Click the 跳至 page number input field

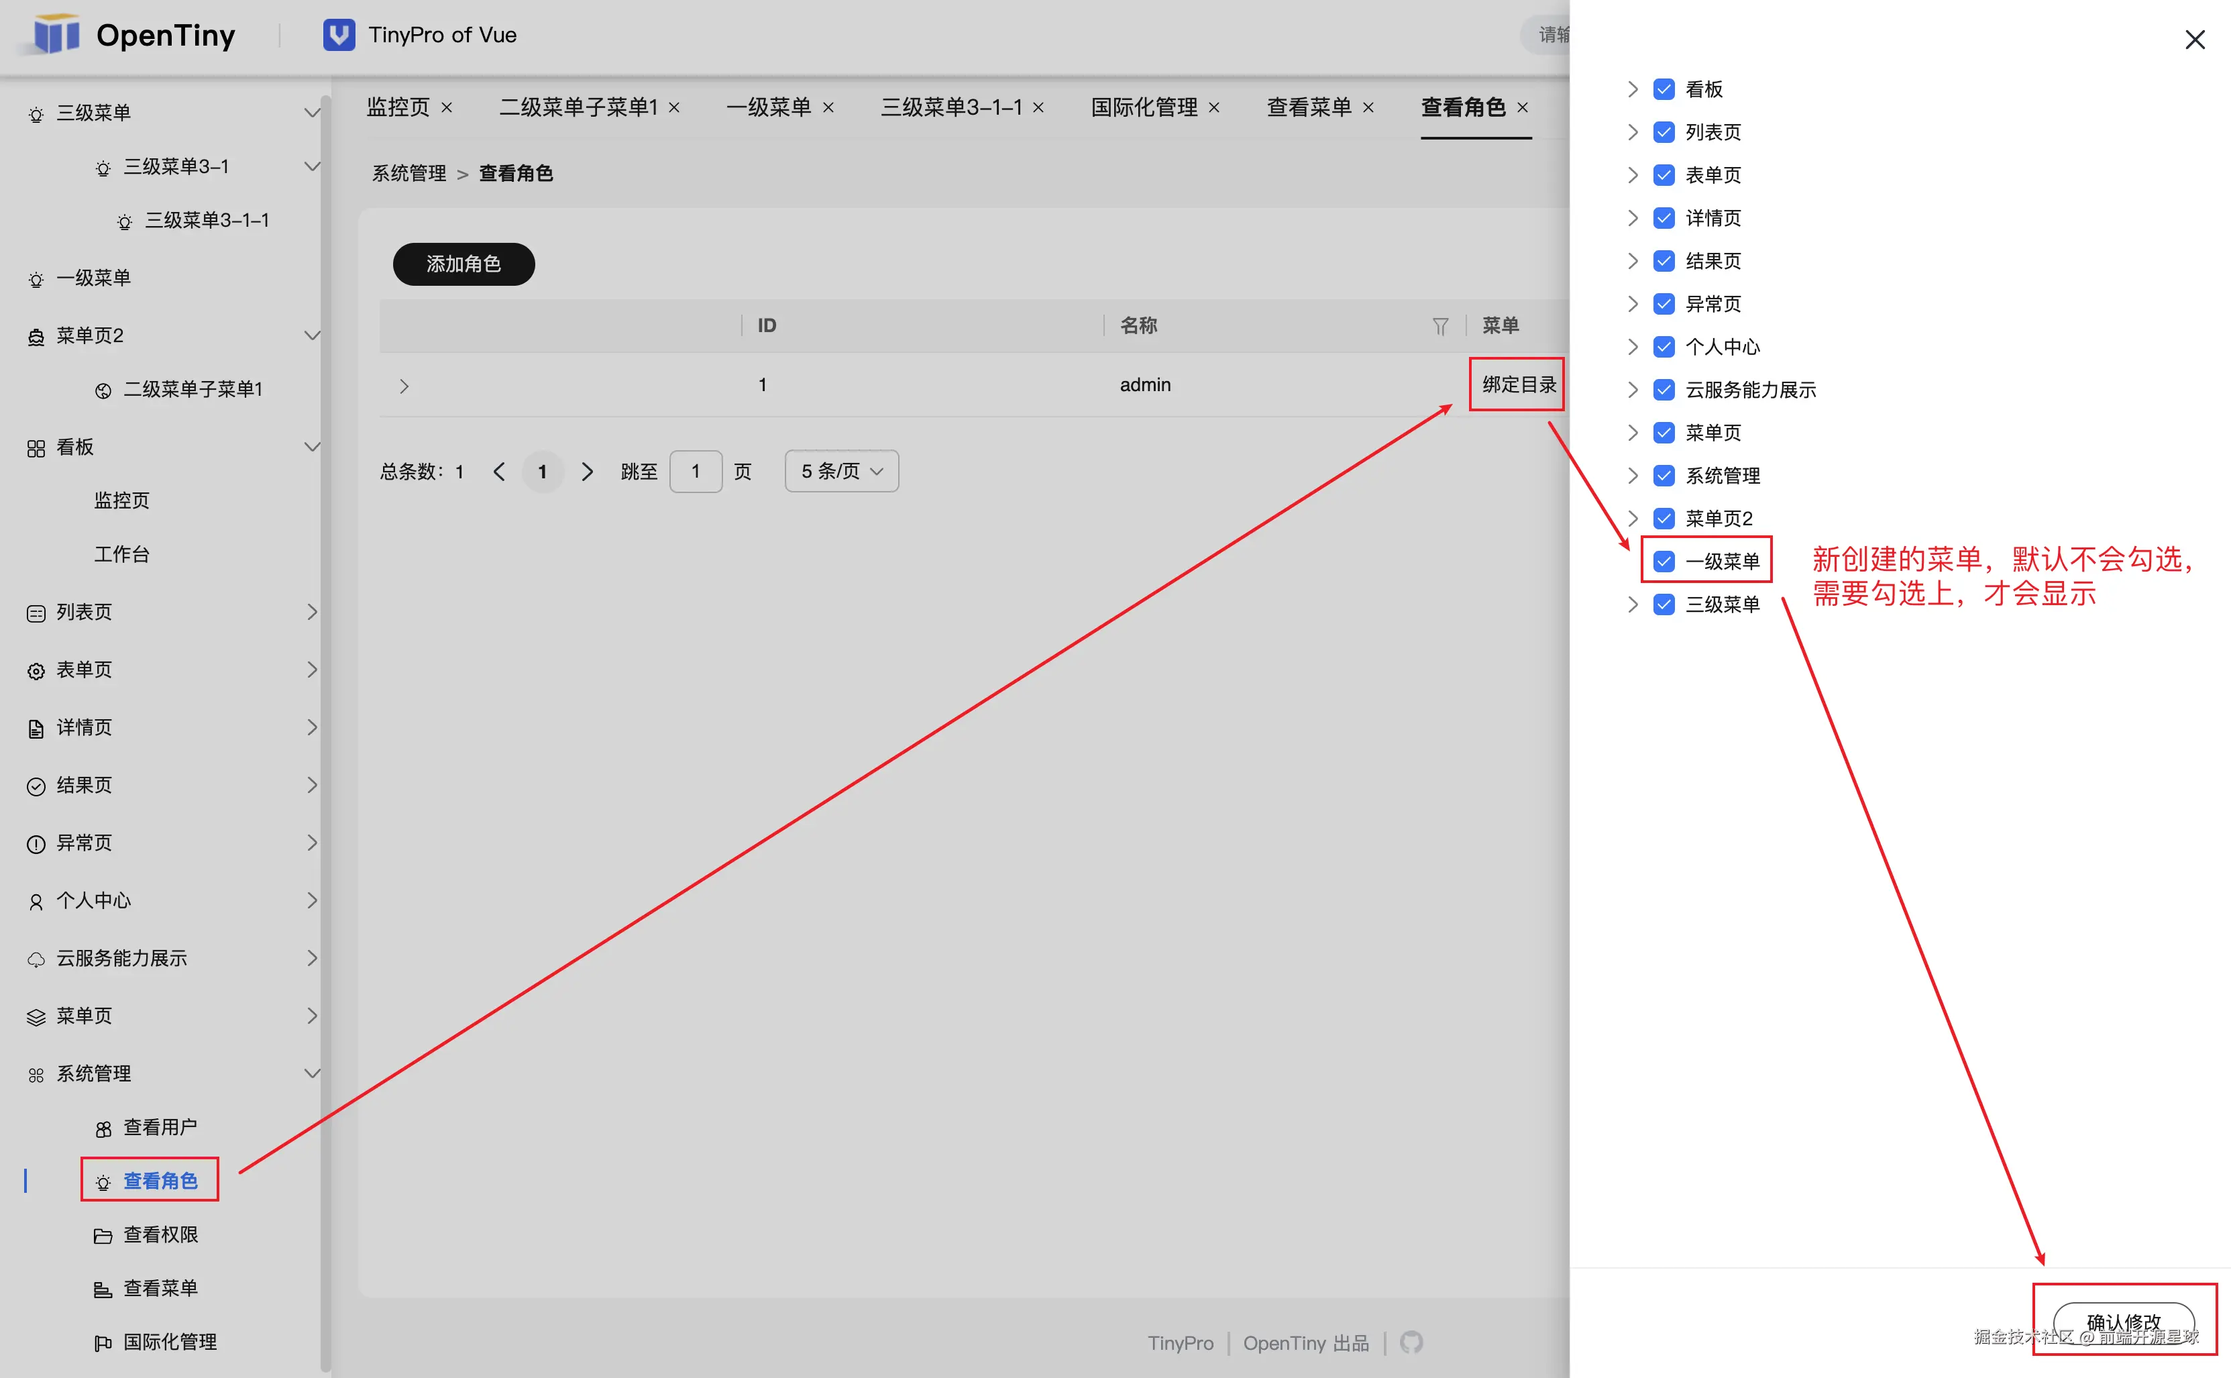[x=695, y=471]
